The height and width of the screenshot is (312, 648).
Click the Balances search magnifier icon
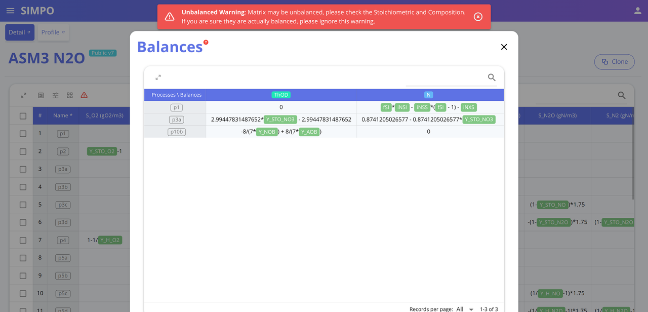click(492, 77)
